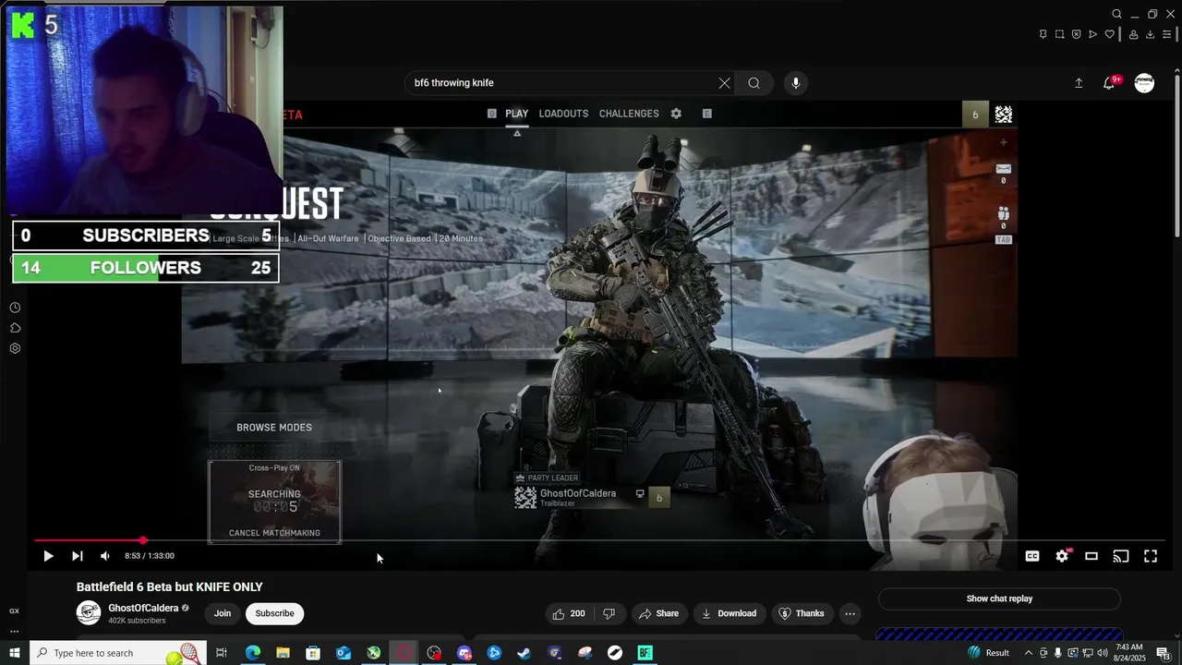Open the browser tab search magnifier
The width and height of the screenshot is (1182, 665).
[1116, 14]
